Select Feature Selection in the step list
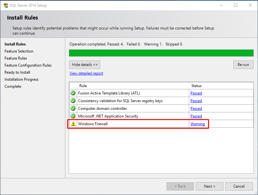Screen dimensions: 258x195 pos(19,51)
